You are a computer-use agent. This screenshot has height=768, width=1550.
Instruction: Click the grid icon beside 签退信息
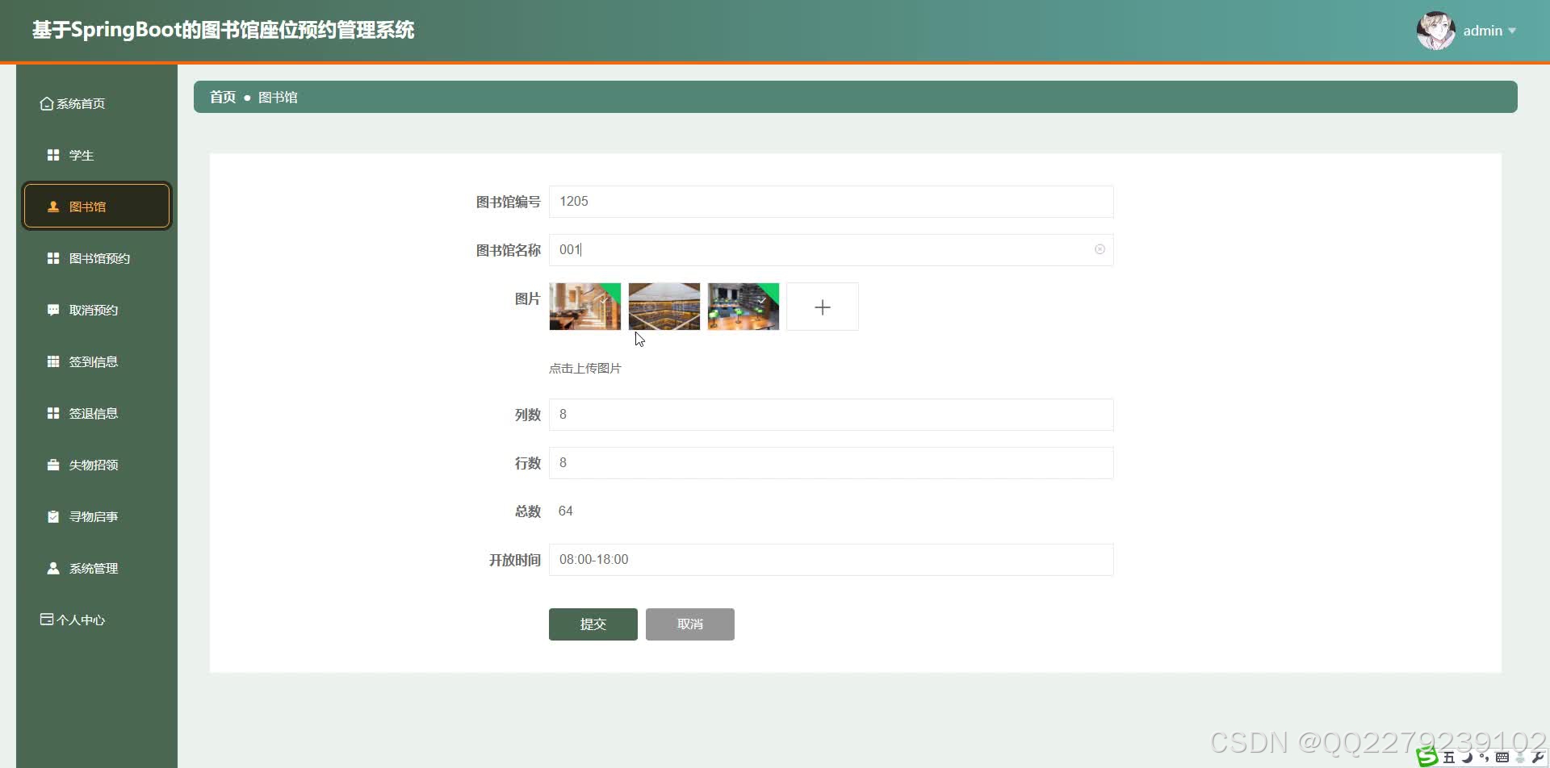click(x=53, y=413)
